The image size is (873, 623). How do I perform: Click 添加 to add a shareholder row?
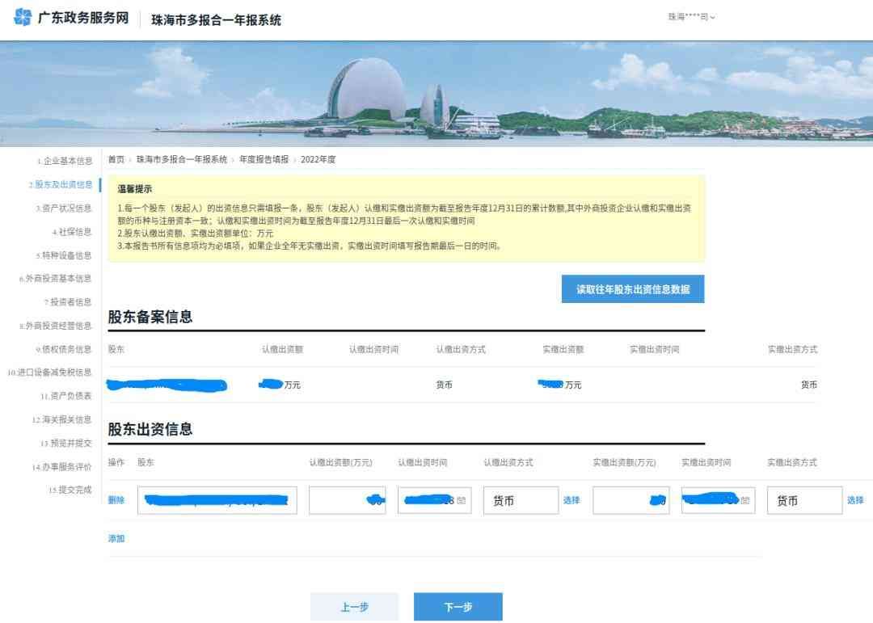(116, 538)
